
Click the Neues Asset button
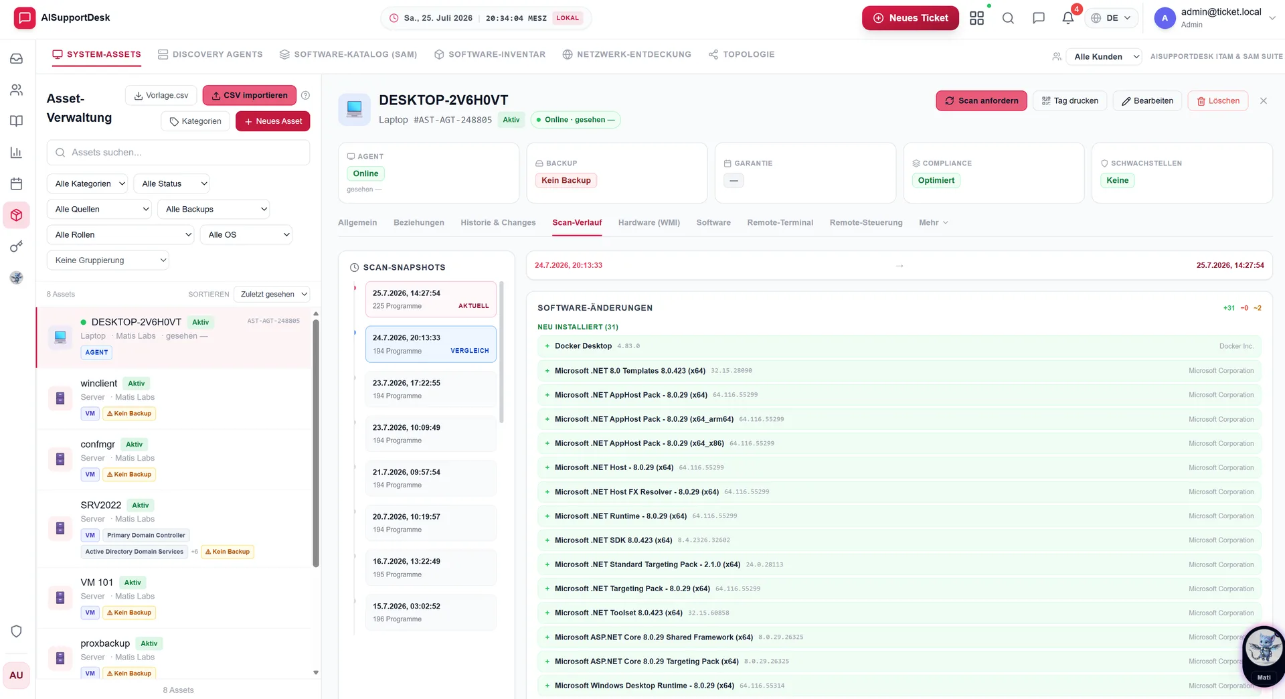click(x=273, y=121)
